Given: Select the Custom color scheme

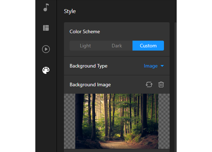Looking at the screenshot, I should (x=148, y=46).
